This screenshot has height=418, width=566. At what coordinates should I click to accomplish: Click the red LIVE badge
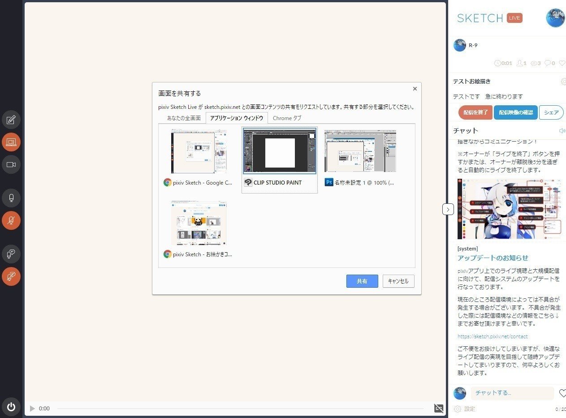click(x=514, y=18)
